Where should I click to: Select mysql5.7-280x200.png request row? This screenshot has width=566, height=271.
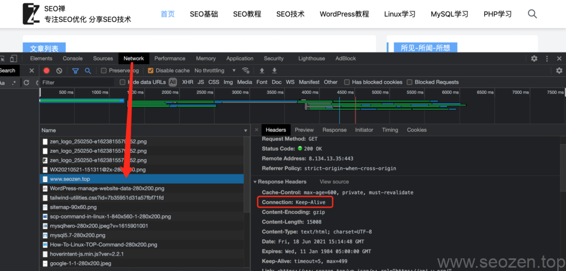click(142, 235)
